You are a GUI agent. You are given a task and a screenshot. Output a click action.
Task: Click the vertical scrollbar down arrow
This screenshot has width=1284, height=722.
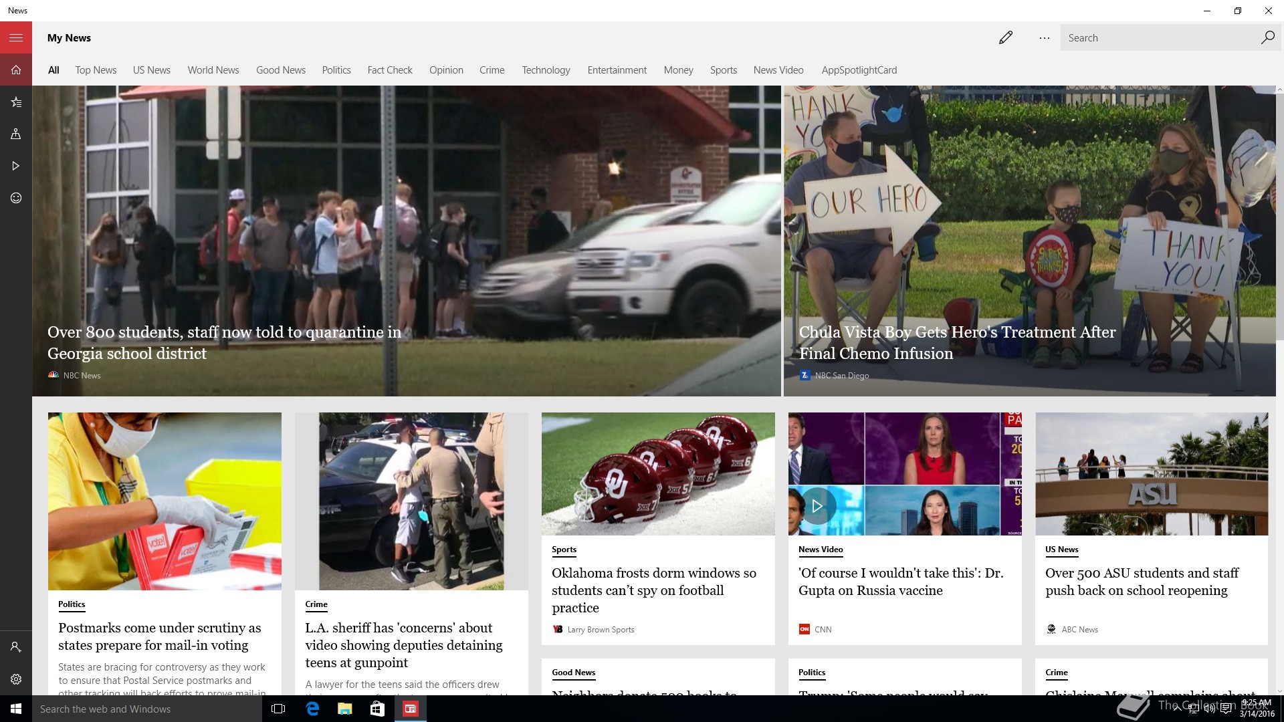coord(1280,691)
